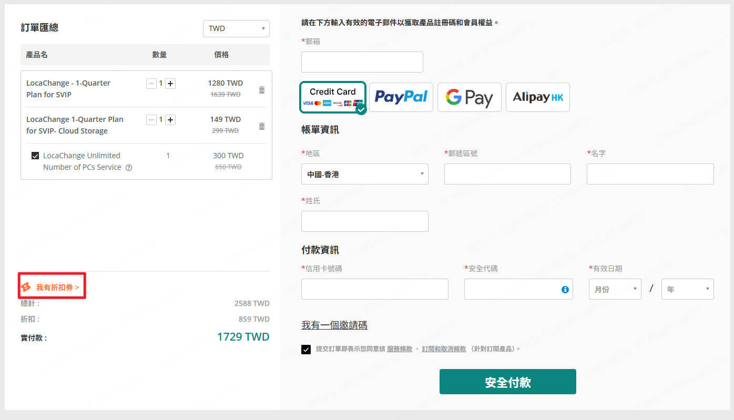Screen dimensions: 734x420
Task: Toggle the terms of service agreement checkbox
Action: [306, 350]
